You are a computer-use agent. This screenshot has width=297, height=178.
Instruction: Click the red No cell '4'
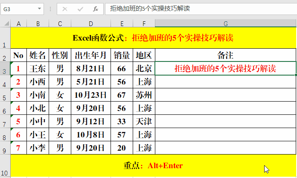point(19,108)
